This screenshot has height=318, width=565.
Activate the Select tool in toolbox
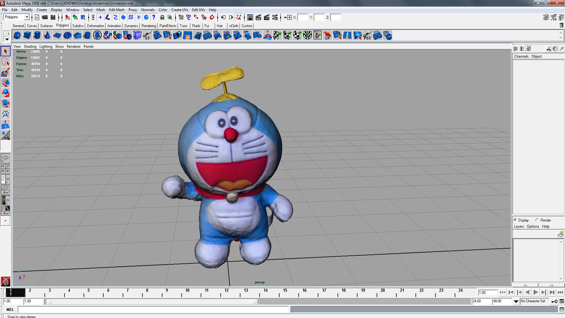[x=6, y=51]
